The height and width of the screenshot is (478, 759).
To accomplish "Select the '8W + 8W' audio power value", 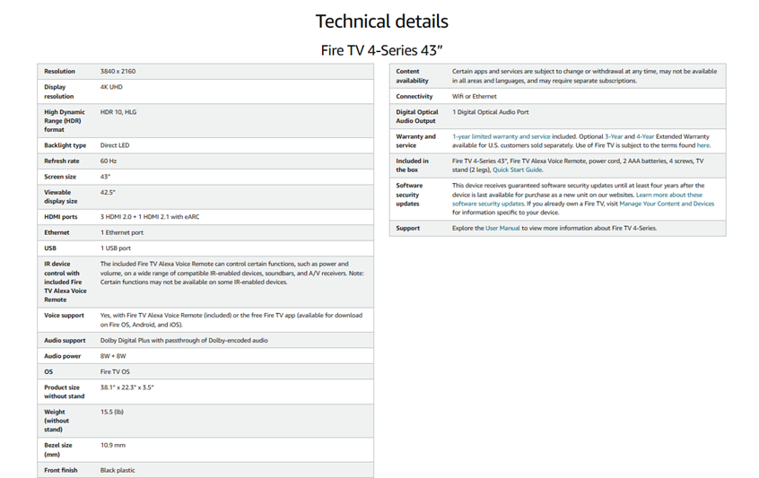I will 112,356.
